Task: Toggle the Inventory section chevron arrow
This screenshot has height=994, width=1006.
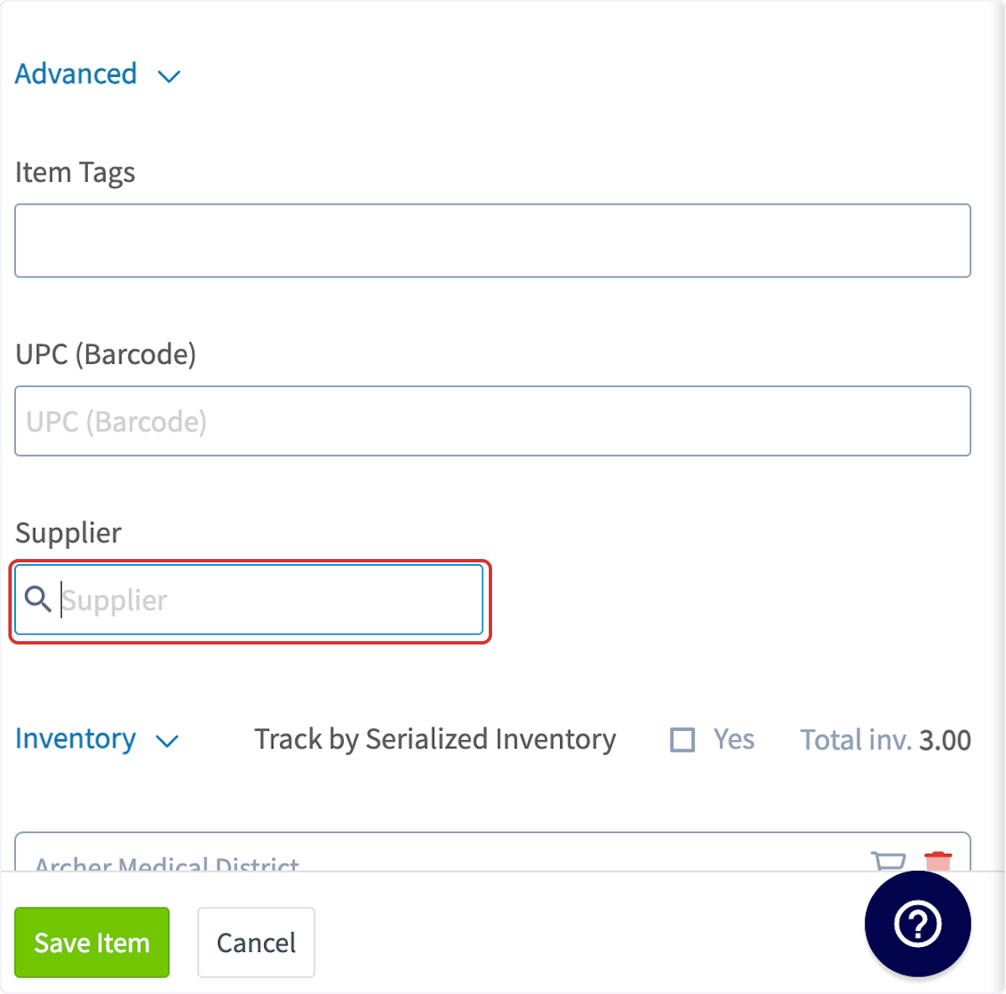Action: tap(168, 741)
